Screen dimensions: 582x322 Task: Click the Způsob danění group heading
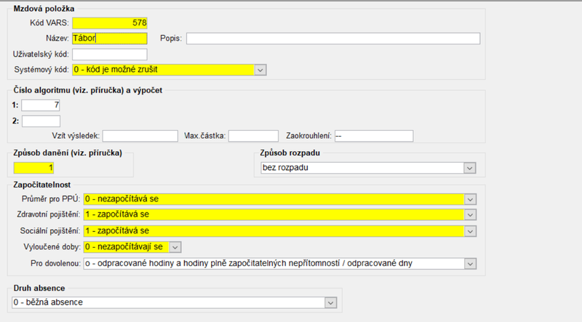click(x=68, y=153)
